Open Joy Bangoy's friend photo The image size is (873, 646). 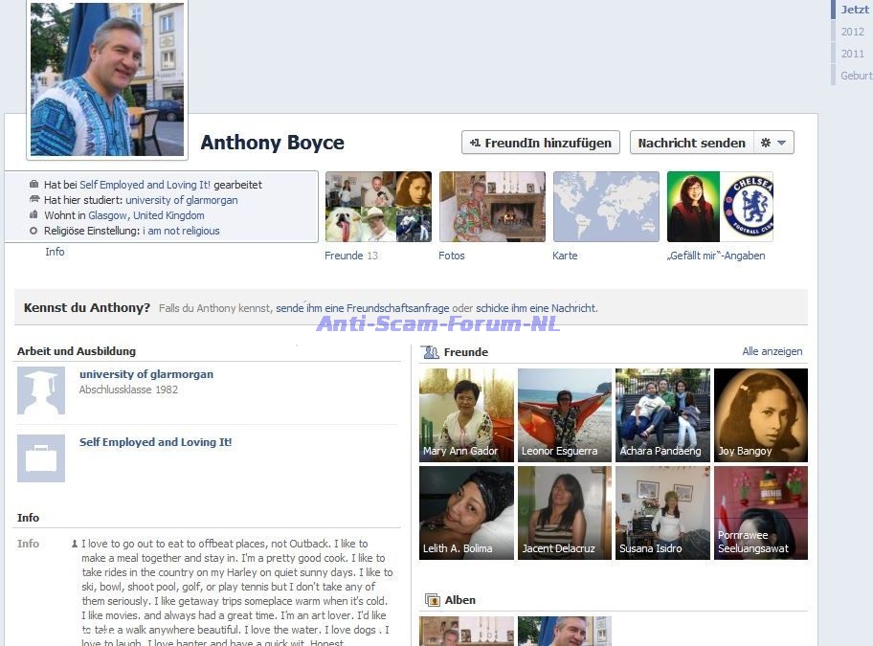(x=760, y=414)
